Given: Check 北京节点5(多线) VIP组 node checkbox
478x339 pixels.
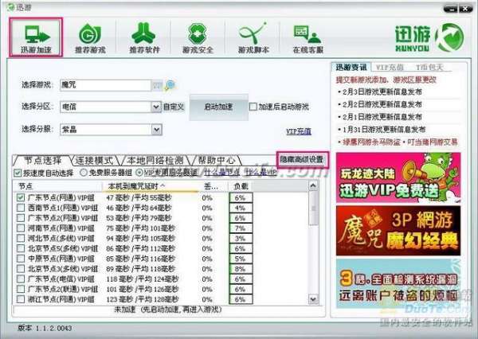Looking at the screenshot, I should point(21,248).
